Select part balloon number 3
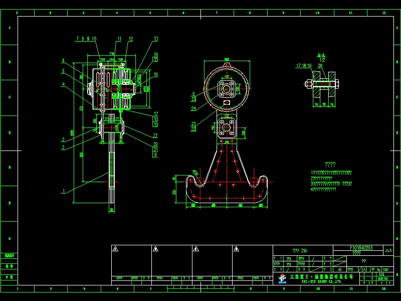Viewport: 401px width, 301px height. 63,139
